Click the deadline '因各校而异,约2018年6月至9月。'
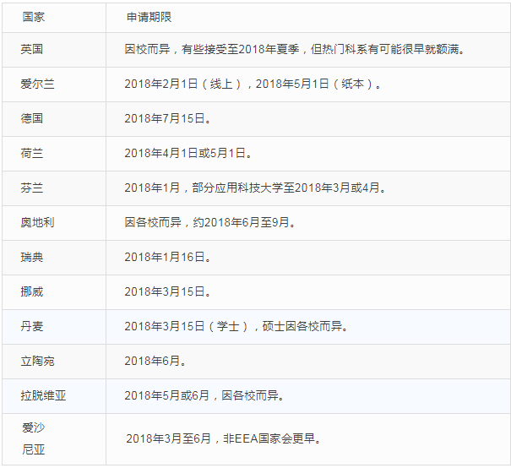Image resolution: width=511 pixels, height=468 pixels. coord(209,222)
